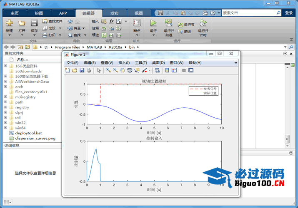Toggle the Insert Colorbar button in Figure
The image size is (298, 208).
point(167,70)
